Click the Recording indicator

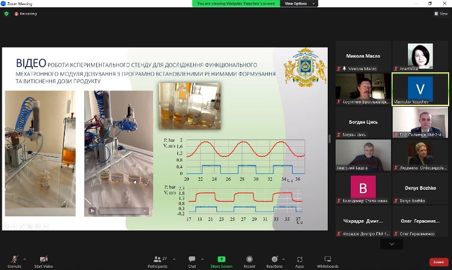tap(25, 14)
